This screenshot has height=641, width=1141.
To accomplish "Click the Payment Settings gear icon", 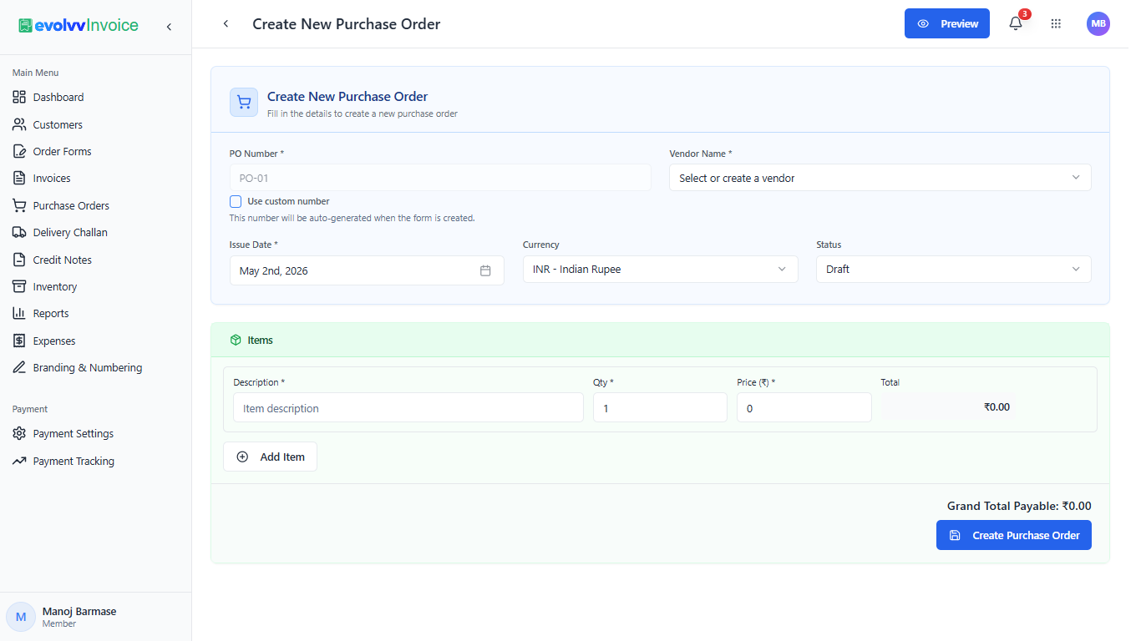I will pos(19,433).
